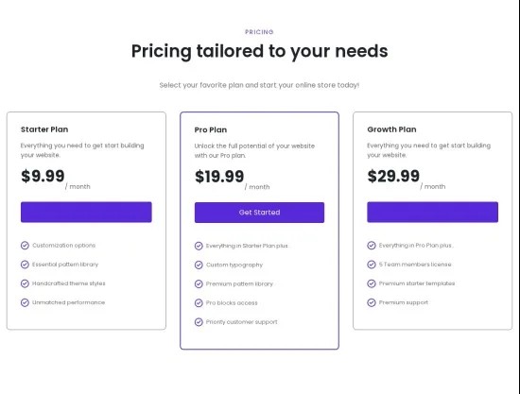This screenshot has height=394, width=520.
Task: Select the Growth Plan heading
Action: point(391,129)
